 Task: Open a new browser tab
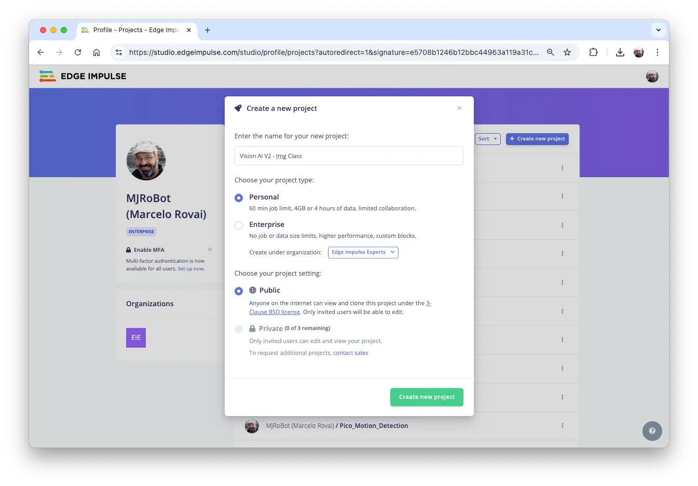coord(208,30)
